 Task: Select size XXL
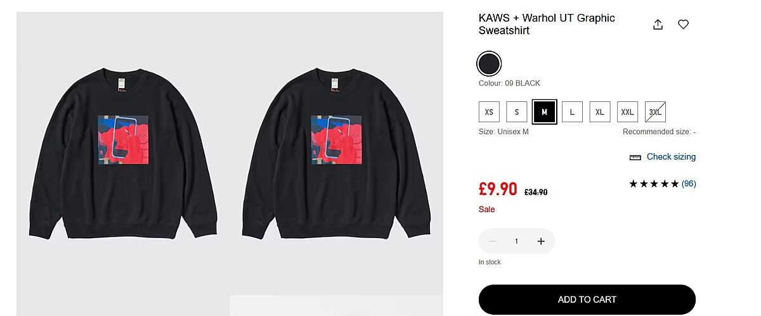[627, 112]
